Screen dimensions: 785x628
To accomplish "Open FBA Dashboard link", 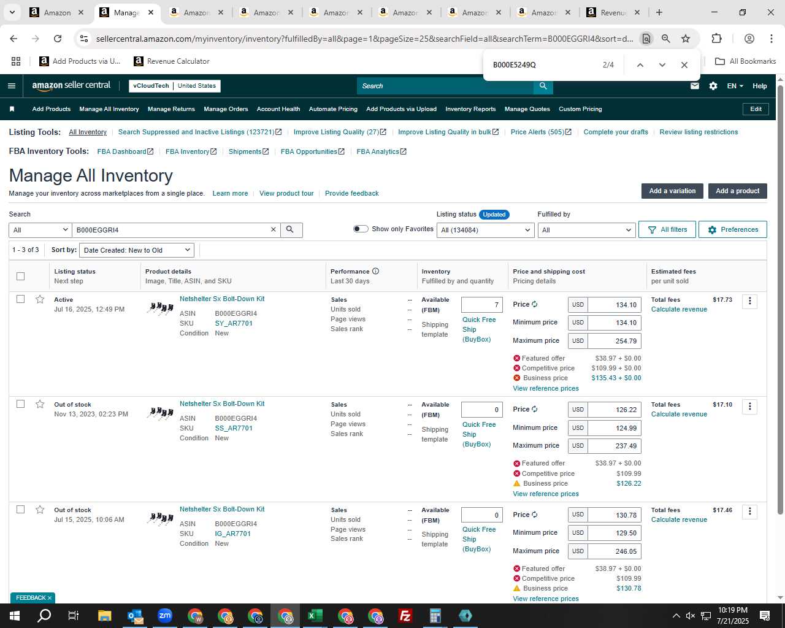I will click(x=125, y=151).
